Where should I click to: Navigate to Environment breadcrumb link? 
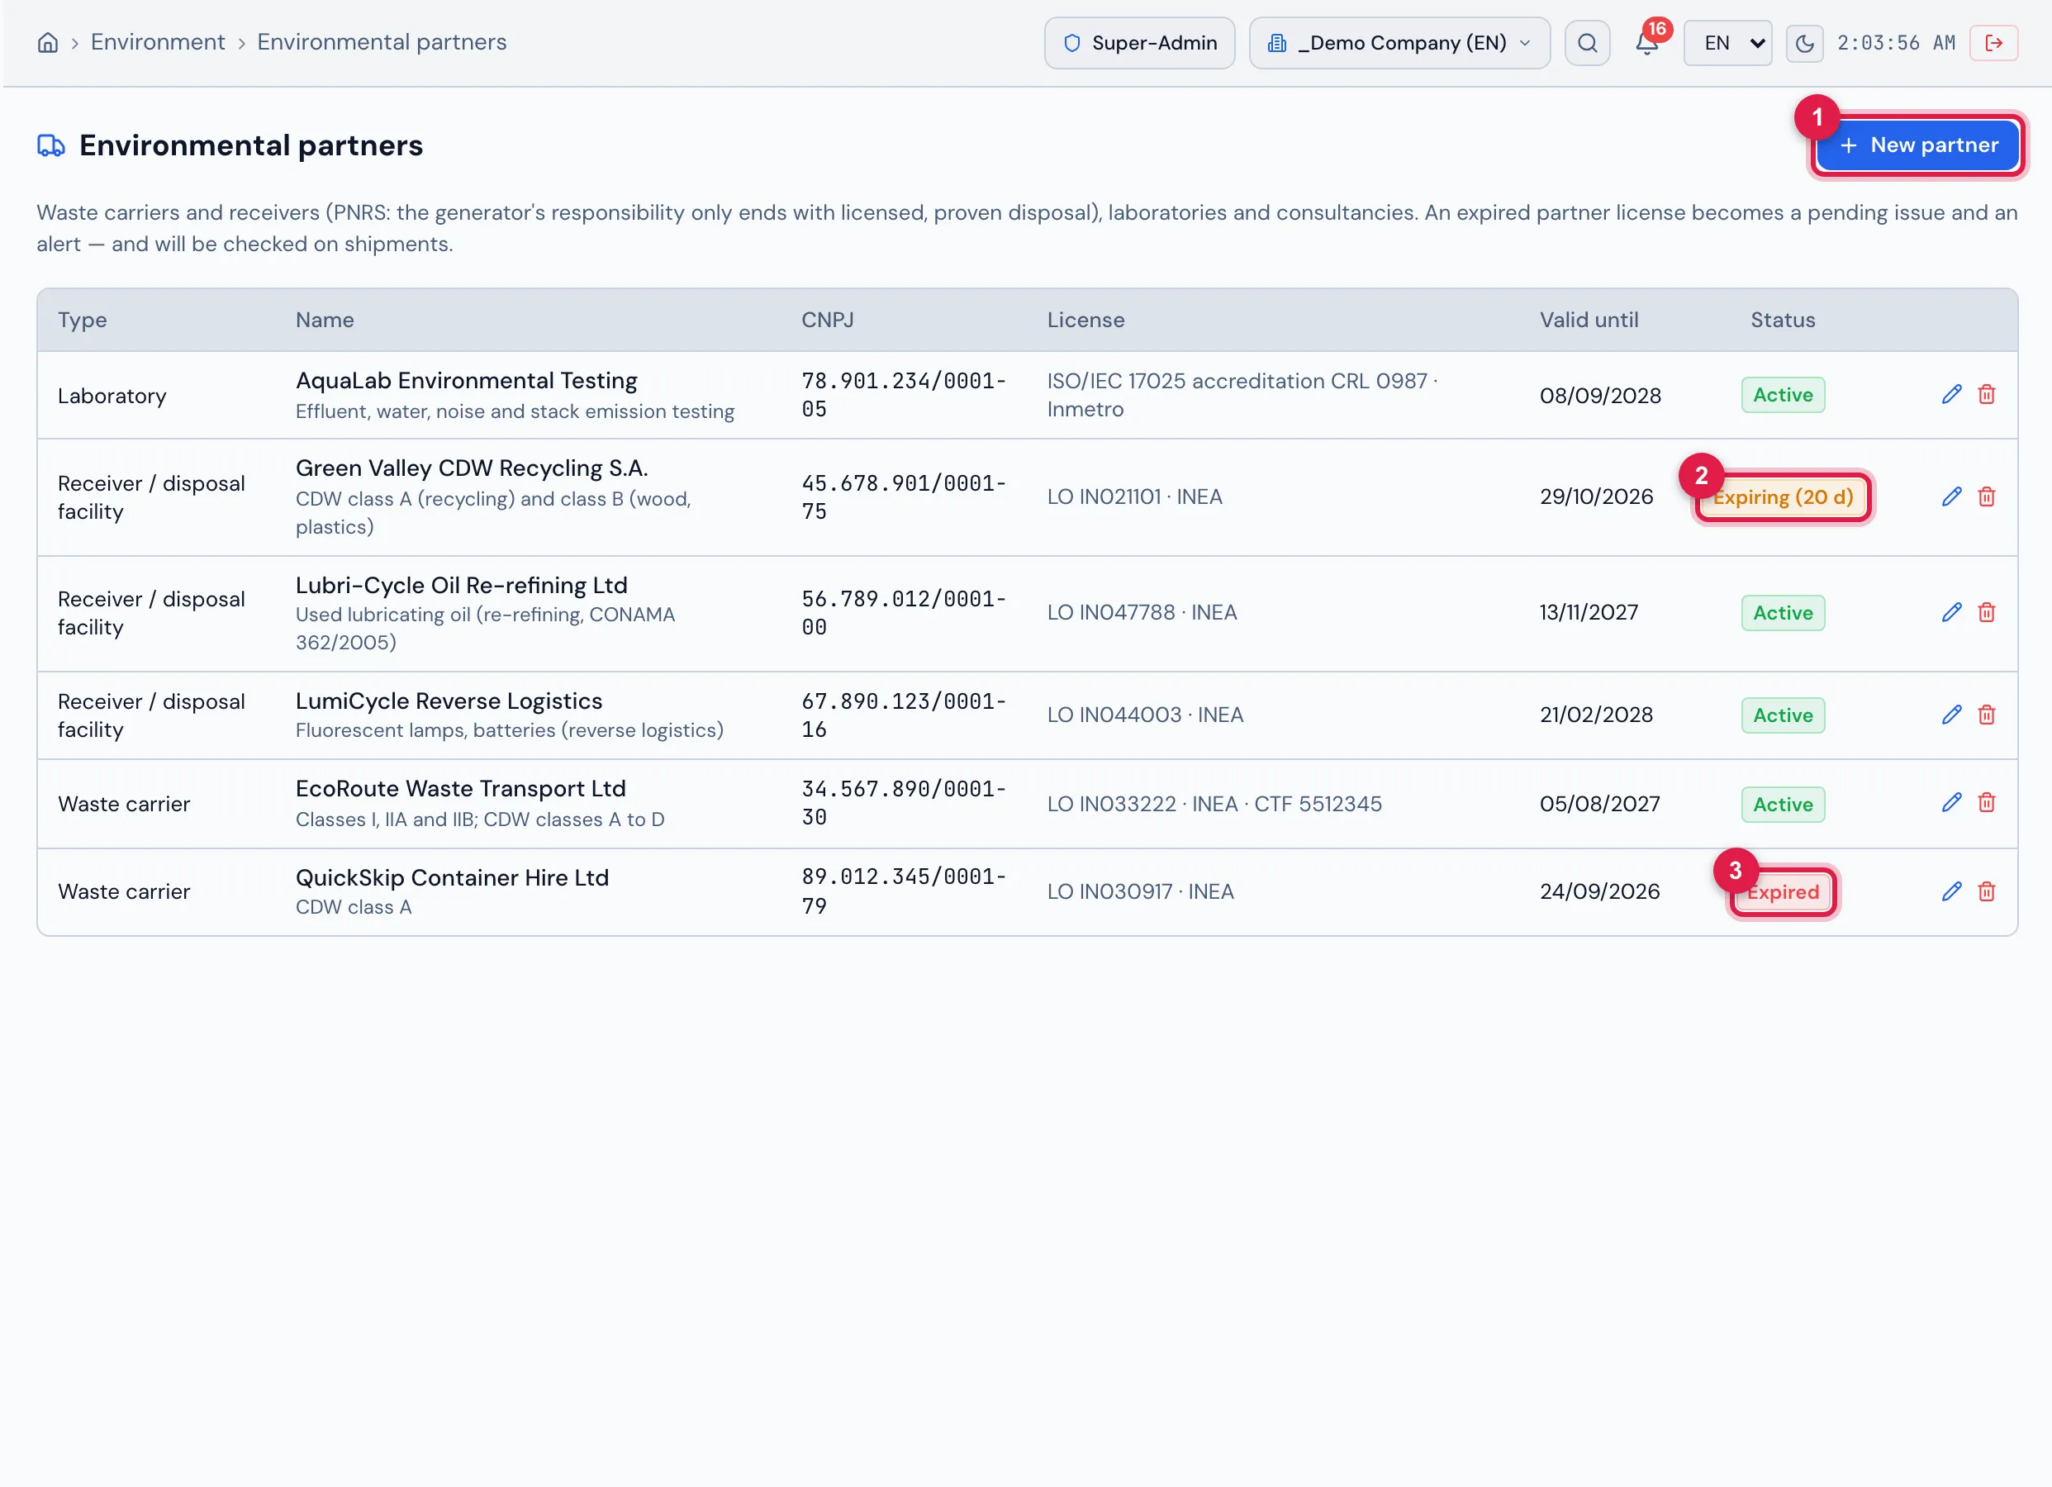tap(158, 42)
